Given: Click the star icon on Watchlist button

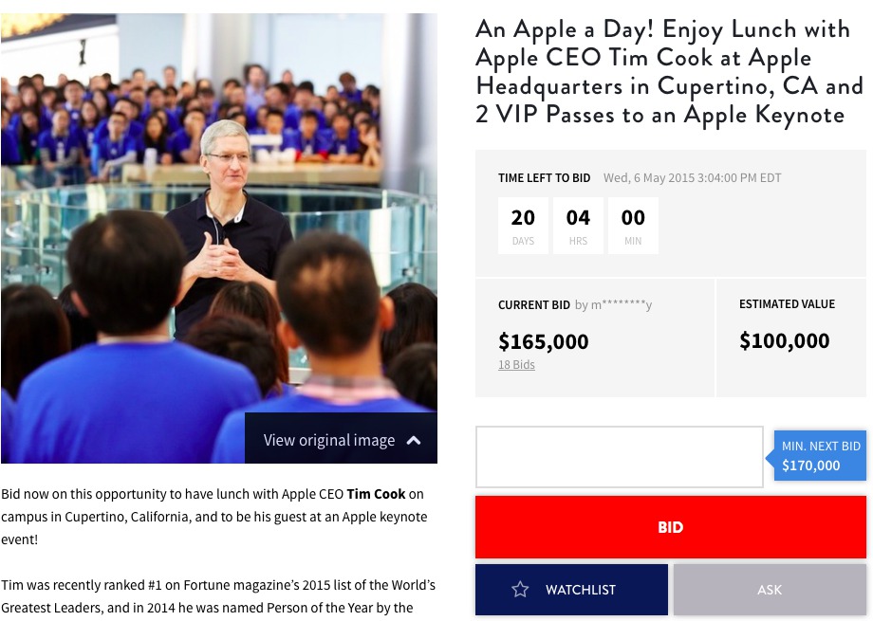Looking at the screenshot, I should point(520,590).
